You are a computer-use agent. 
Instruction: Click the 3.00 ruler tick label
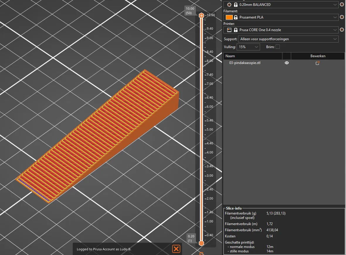[x=210, y=175]
